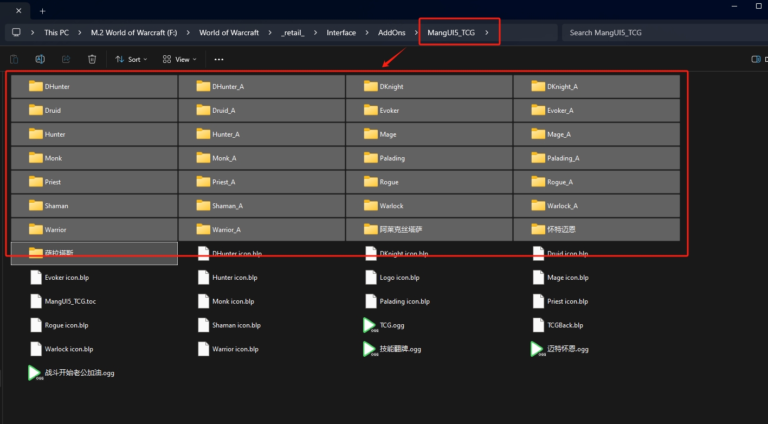Image resolution: width=768 pixels, height=424 pixels.
Task: Select the TCG.ogg audio file
Action: 429,325
